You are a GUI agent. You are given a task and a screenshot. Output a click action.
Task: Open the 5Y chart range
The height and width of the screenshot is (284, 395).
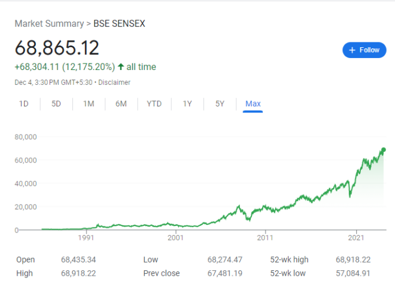[220, 104]
